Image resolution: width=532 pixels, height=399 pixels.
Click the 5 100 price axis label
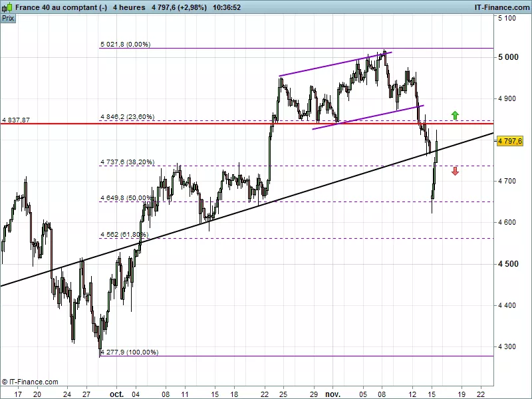[x=507, y=18]
